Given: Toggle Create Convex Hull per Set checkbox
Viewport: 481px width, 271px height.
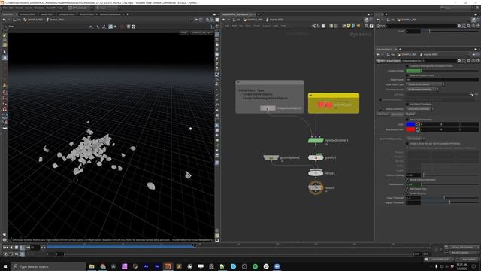Looking at the screenshot, I should click(407, 144).
